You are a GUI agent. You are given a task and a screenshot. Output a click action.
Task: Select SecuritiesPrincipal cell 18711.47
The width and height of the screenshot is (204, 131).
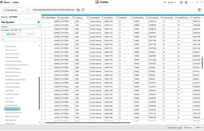point(155,113)
